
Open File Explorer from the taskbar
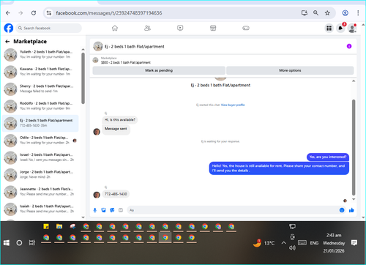(x=59, y=226)
